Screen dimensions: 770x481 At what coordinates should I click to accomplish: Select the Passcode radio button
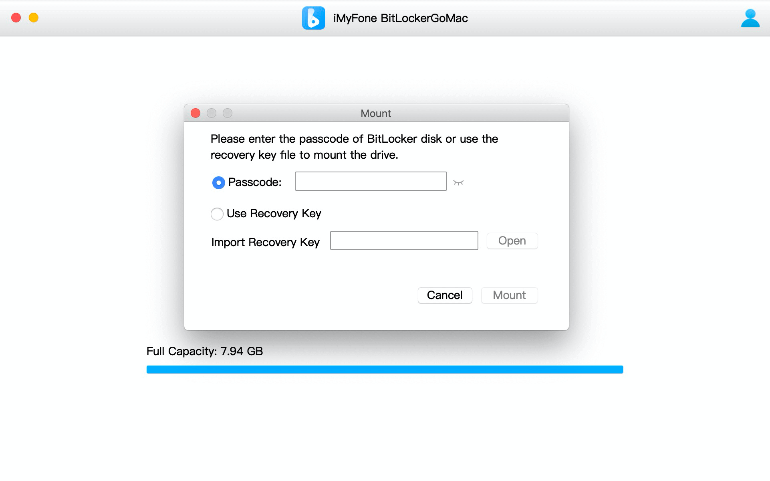(218, 181)
